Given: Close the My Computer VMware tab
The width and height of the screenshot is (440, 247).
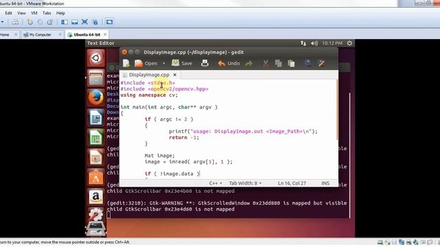Looking at the screenshot, I should 60,34.
